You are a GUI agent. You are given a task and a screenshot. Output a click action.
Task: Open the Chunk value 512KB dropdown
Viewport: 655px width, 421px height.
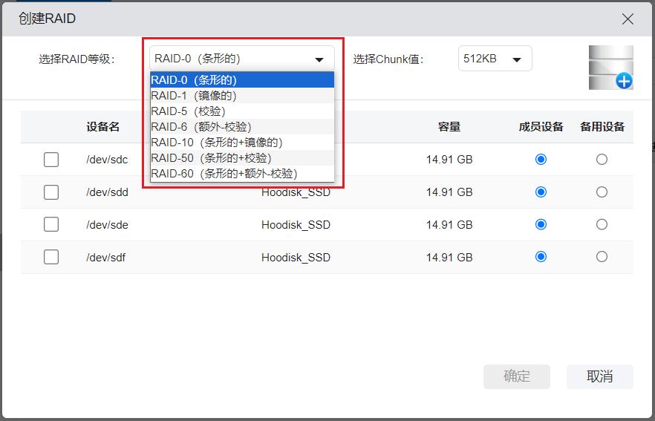495,59
